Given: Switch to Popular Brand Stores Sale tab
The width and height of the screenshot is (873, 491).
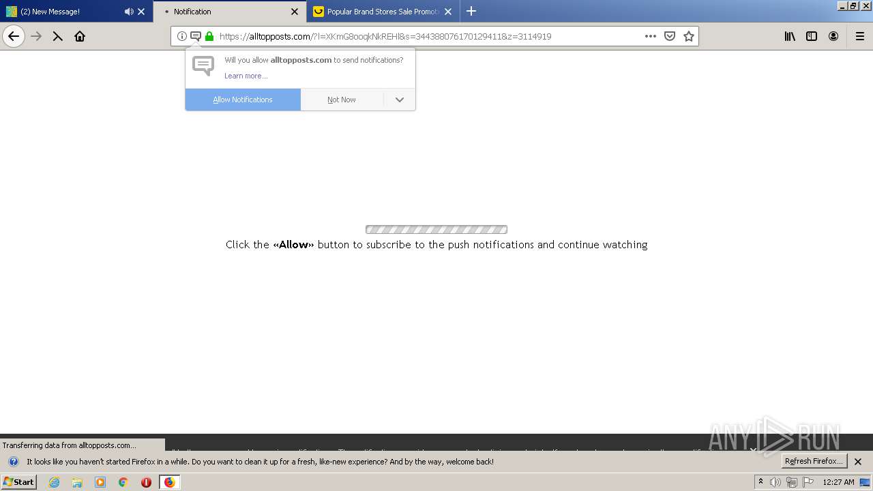Looking at the screenshot, I should point(383,12).
